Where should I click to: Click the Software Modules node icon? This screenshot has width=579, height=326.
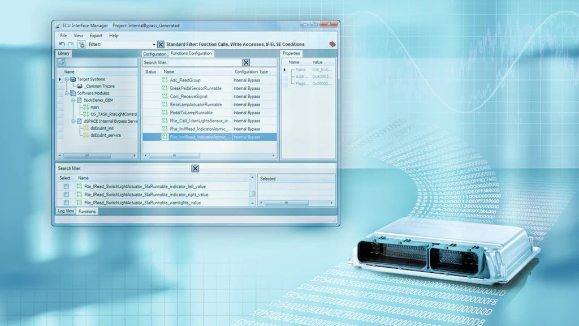73,93
